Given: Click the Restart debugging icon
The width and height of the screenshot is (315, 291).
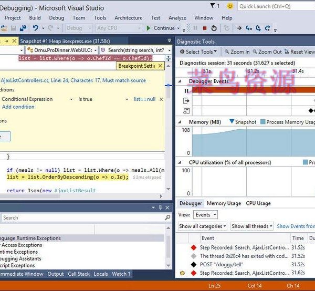Looking at the screenshot, I should (214, 28).
